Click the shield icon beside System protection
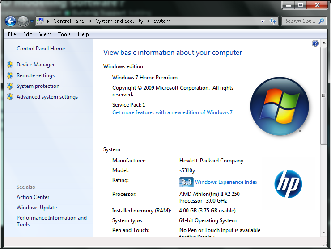 (x=10, y=86)
